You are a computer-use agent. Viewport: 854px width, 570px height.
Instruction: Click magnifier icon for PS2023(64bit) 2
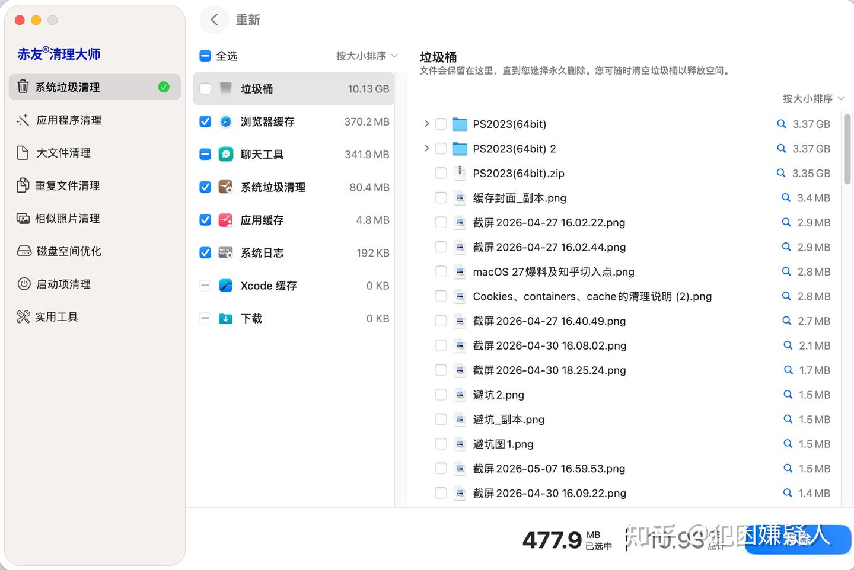[x=782, y=149]
